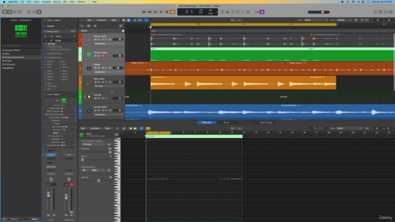Viewport: 395px width, 222px height.
Task: Solo the Bass Loops track
Action: 99,82
